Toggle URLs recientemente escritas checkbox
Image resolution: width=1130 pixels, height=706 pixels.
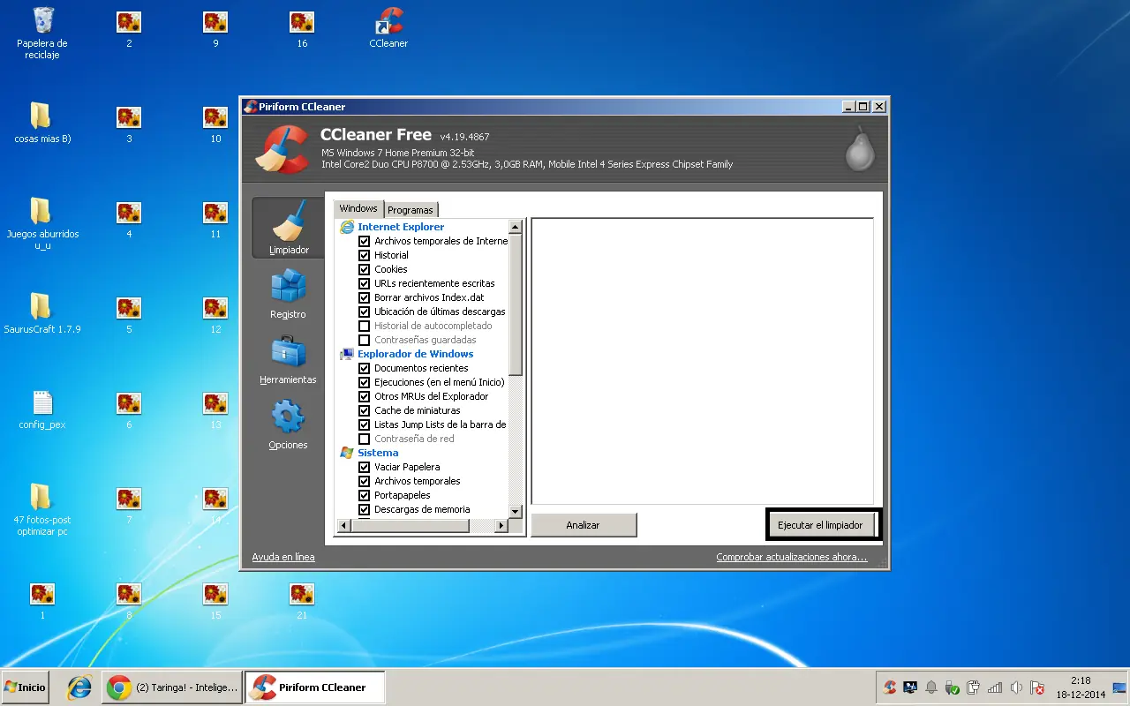tap(365, 283)
